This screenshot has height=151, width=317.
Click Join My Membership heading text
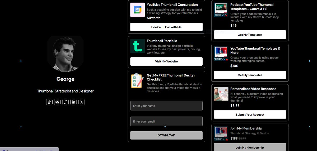tap(246, 128)
